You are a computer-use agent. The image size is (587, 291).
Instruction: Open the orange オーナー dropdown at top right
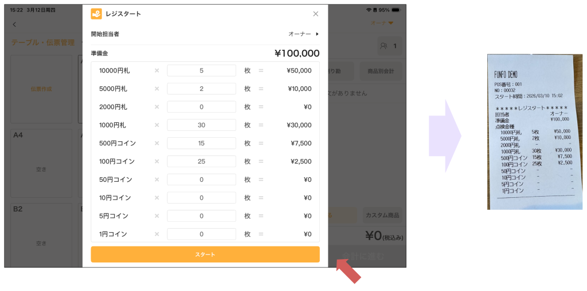(382, 23)
